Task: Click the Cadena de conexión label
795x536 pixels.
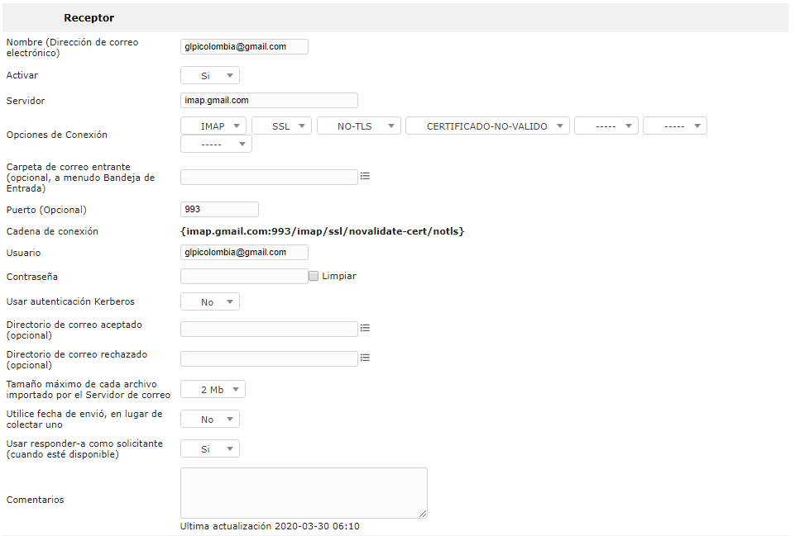Action: pyautogui.click(x=52, y=231)
